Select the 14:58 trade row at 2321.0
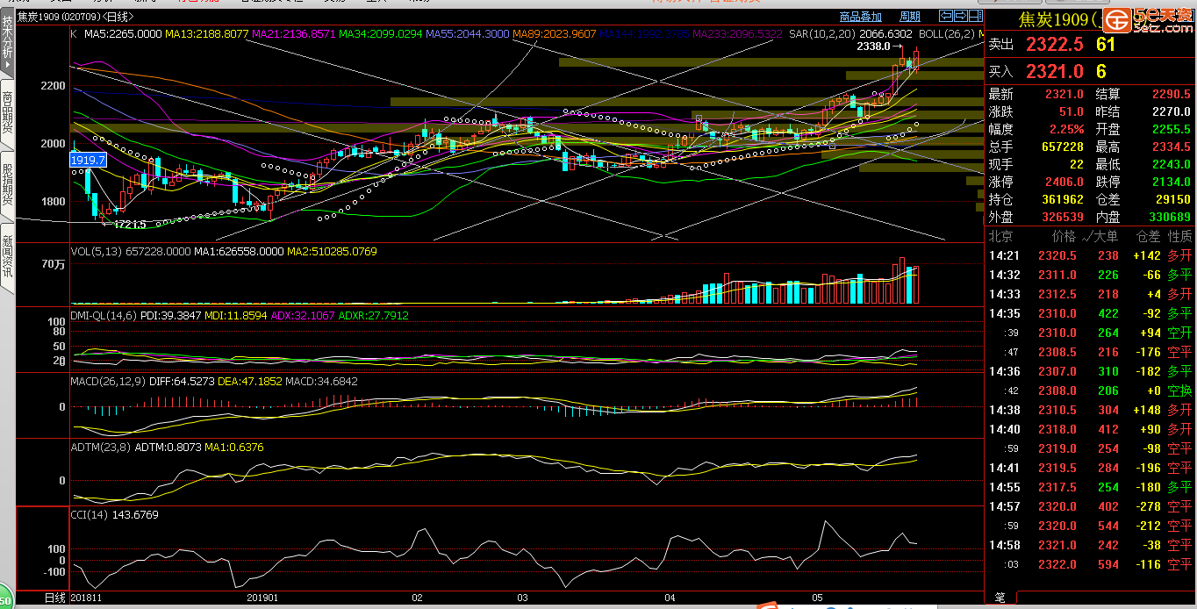Viewport: 1197px width, 609px height. coord(1090,545)
